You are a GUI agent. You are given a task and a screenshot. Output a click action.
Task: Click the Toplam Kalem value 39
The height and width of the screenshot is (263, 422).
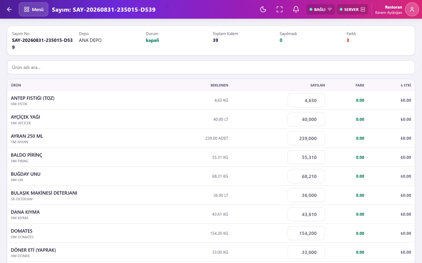pos(215,40)
